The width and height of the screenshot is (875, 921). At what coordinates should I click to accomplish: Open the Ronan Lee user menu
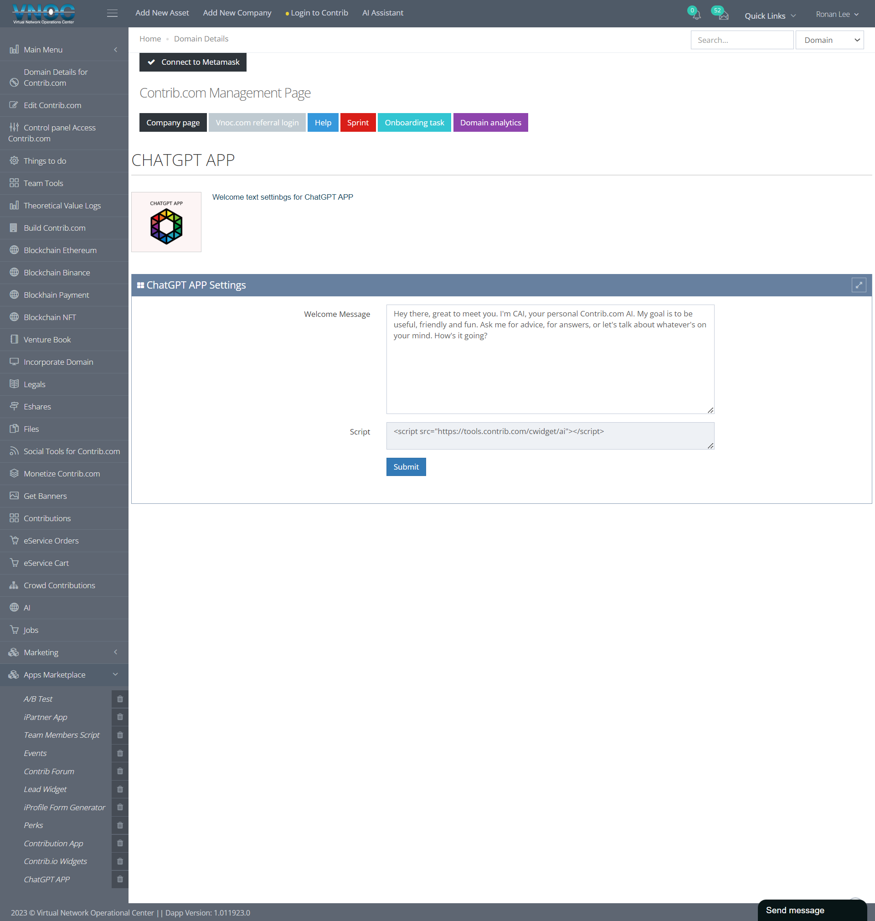coord(837,14)
